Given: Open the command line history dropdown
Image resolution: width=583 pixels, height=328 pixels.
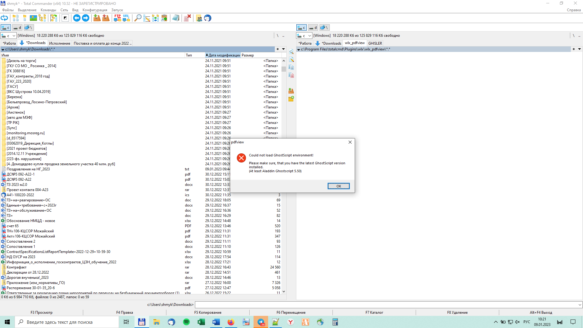Looking at the screenshot, I should 580,305.
